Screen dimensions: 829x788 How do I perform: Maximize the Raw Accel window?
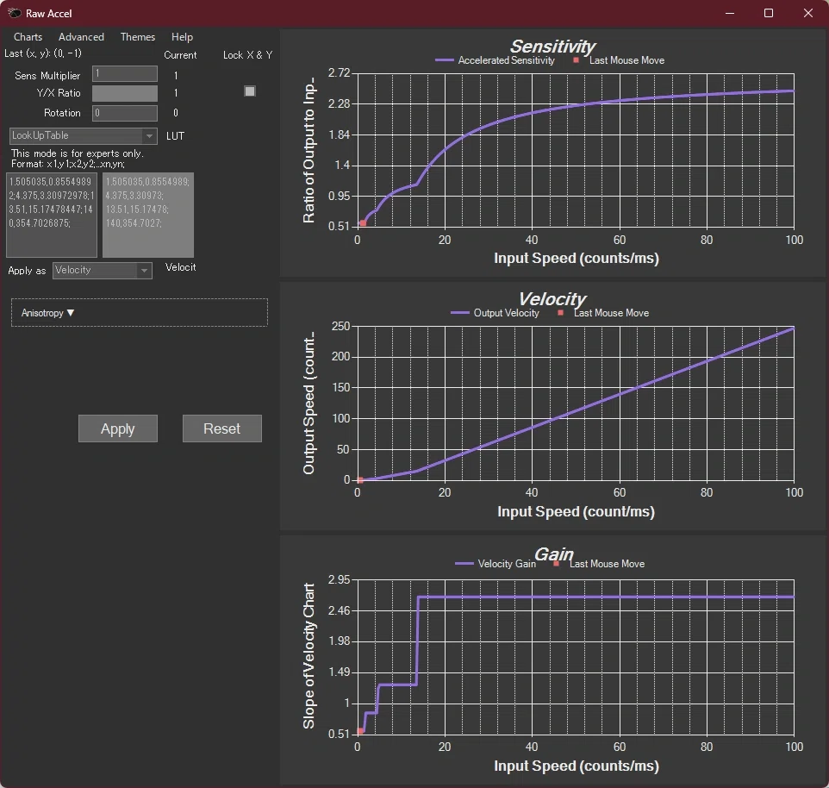[769, 13]
